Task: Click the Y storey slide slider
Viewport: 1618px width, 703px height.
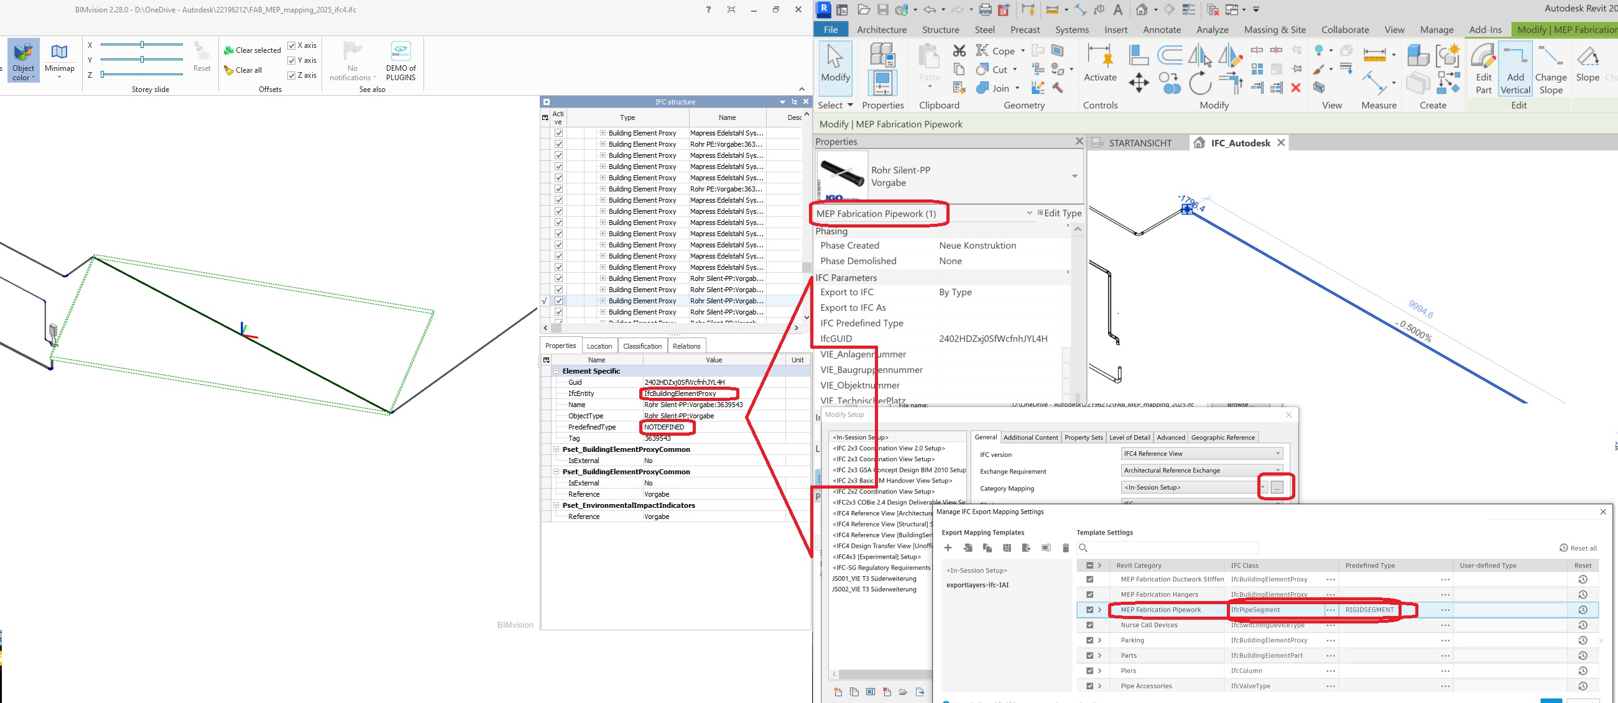Action: 142,60
